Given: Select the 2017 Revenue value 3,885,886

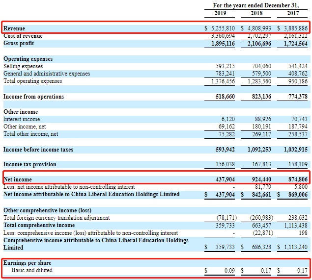Looking at the screenshot, I should [x=296, y=28].
